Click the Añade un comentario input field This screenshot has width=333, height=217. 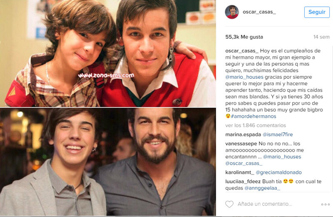(x=265, y=204)
